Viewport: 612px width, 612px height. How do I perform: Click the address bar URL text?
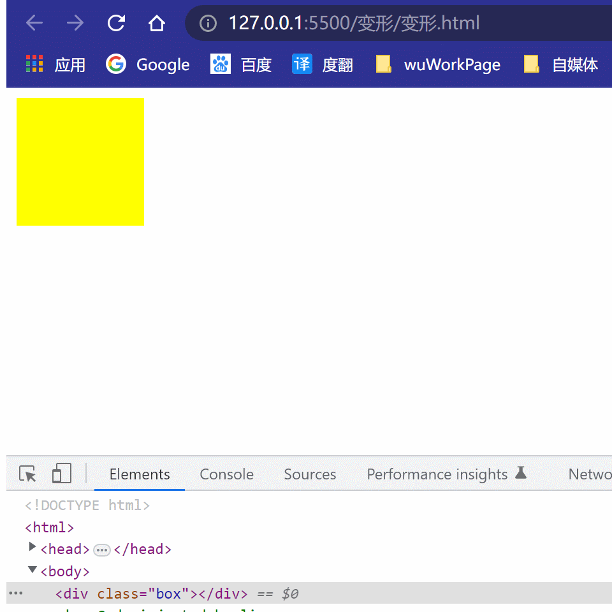tap(354, 24)
